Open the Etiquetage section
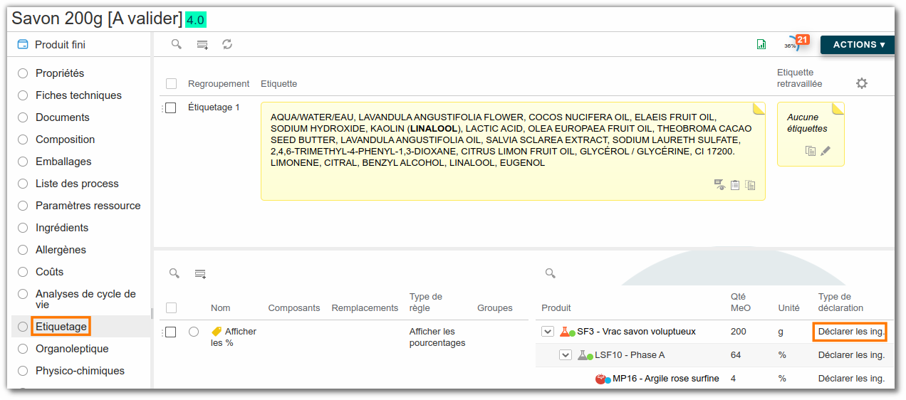The width and height of the screenshot is (906, 400). [61, 327]
